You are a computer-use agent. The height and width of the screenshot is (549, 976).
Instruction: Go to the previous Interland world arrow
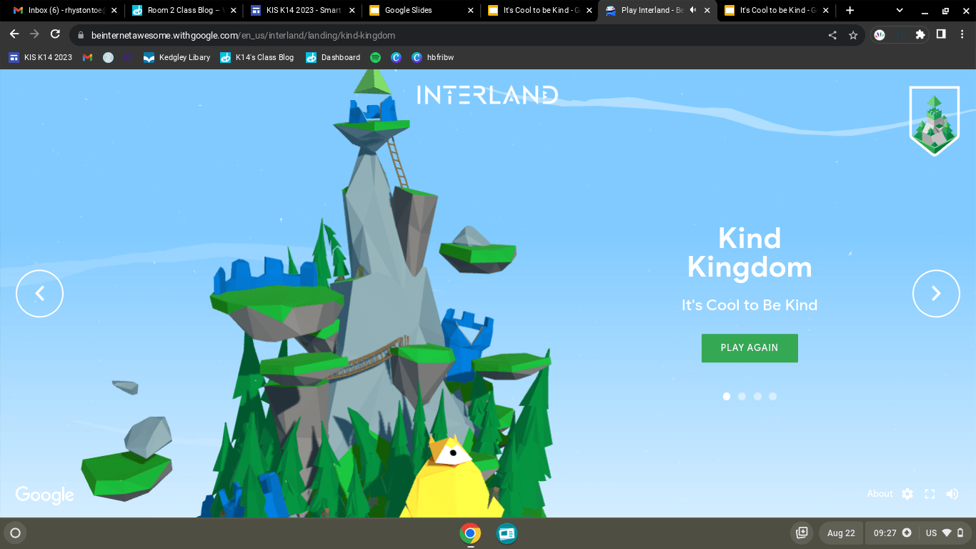click(x=40, y=293)
